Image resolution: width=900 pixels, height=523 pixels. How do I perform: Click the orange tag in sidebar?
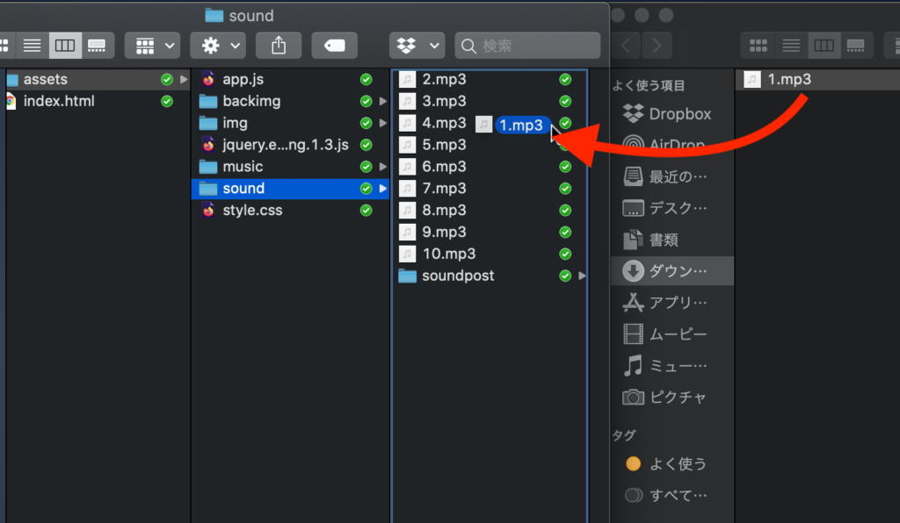(x=633, y=464)
